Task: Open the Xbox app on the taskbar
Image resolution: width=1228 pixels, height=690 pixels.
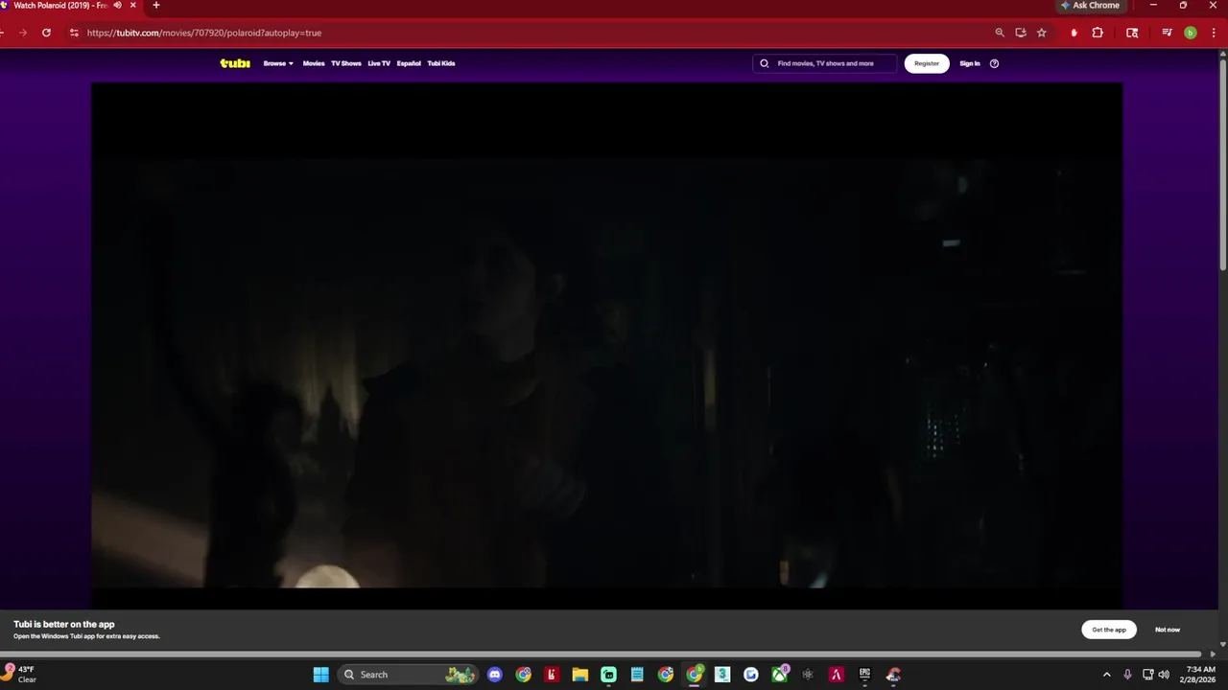Action: point(780,675)
